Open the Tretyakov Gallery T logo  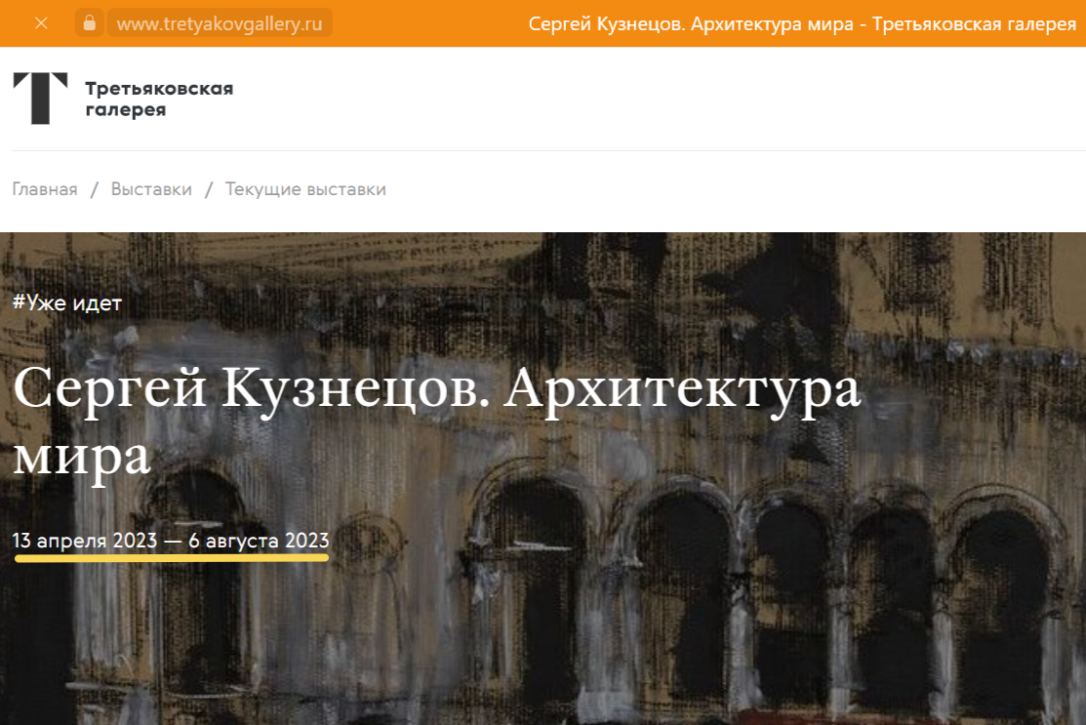[40, 99]
